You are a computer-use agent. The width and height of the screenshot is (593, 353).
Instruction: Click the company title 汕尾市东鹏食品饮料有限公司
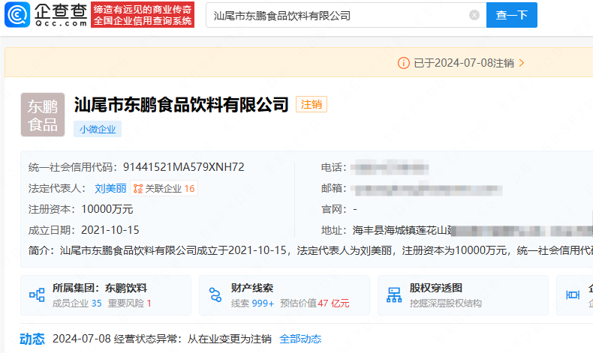(182, 105)
